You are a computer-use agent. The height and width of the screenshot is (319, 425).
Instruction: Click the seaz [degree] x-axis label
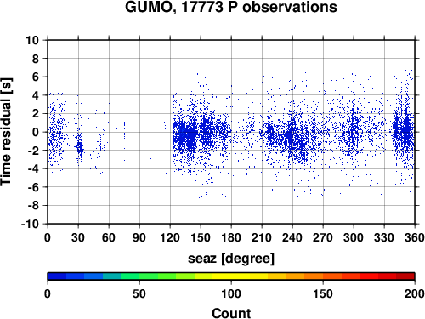(231, 259)
